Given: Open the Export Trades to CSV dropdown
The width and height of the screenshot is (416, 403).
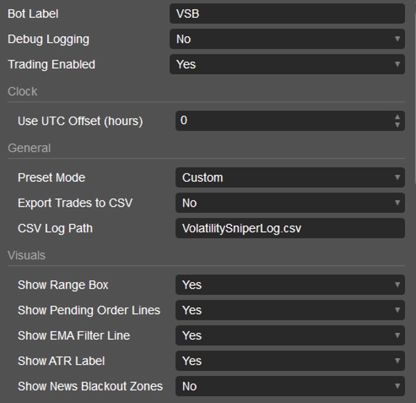Looking at the screenshot, I should [x=289, y=203].
